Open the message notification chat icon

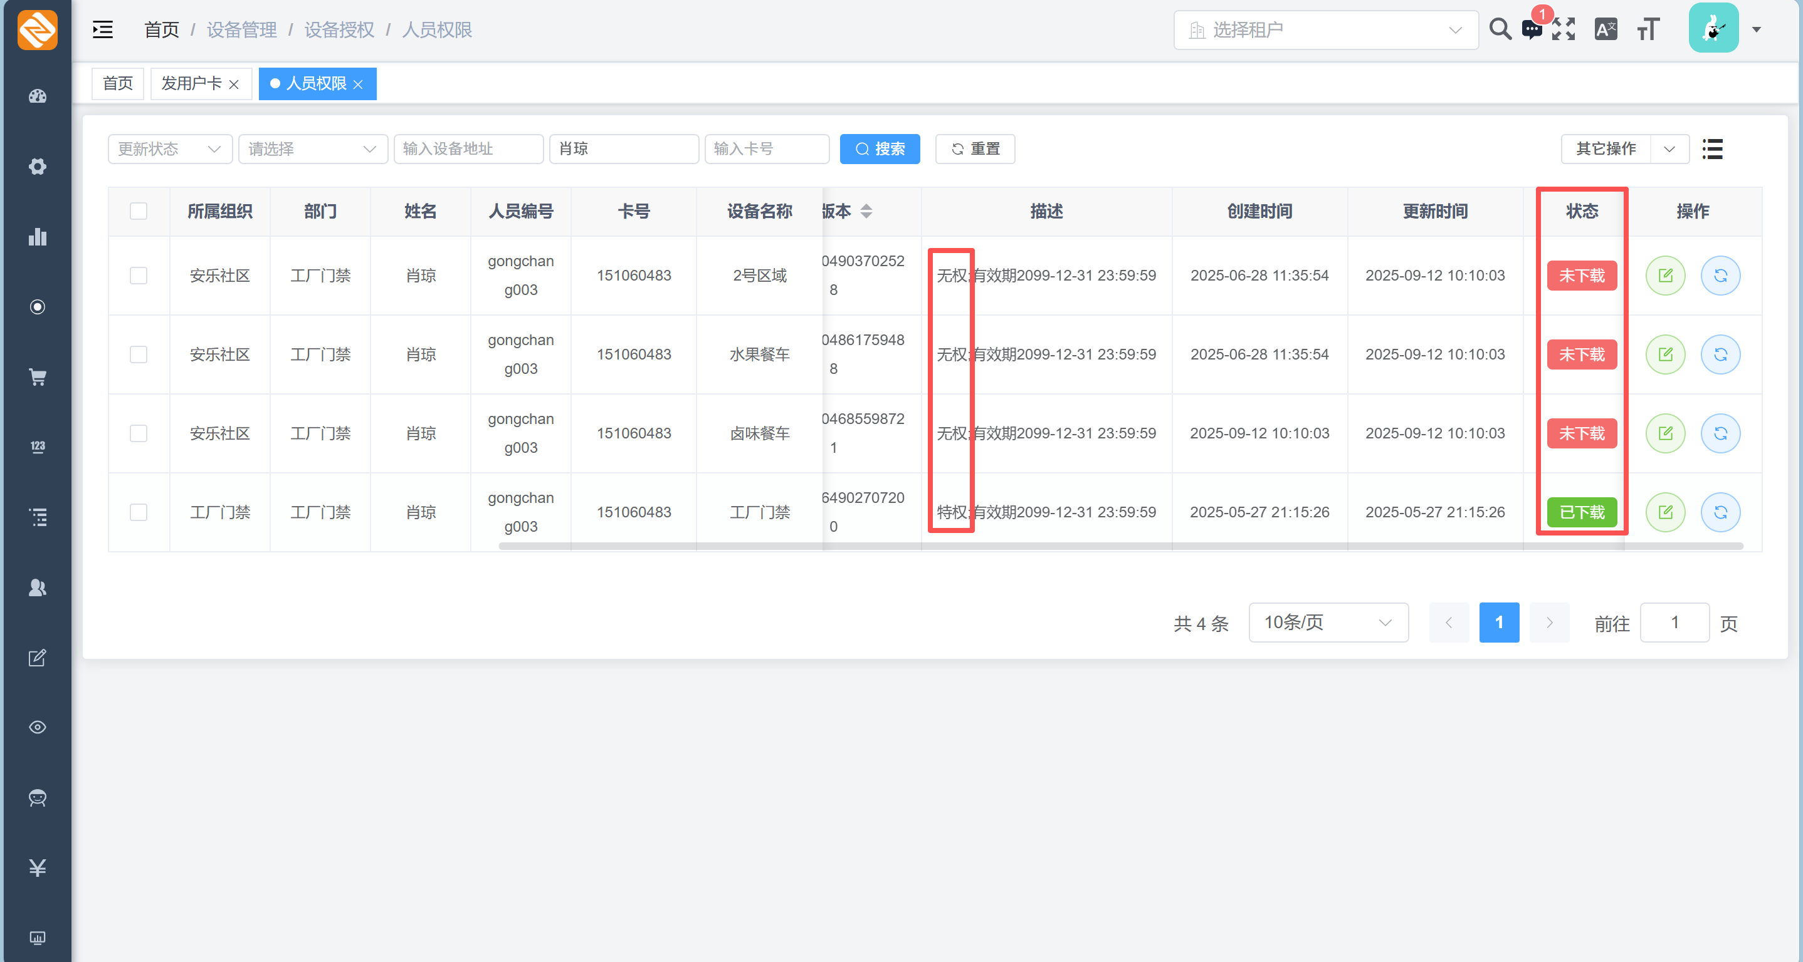coord(1532,29)
